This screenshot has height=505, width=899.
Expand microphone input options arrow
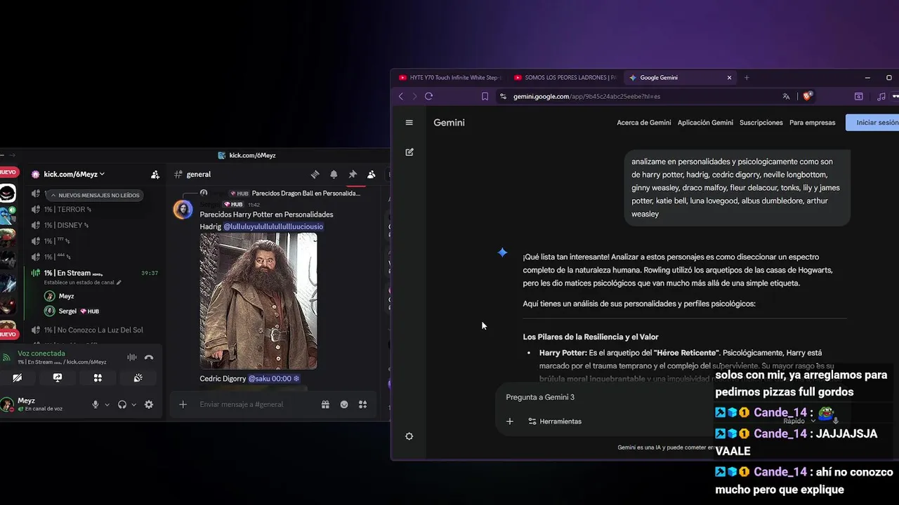(107, 405)
